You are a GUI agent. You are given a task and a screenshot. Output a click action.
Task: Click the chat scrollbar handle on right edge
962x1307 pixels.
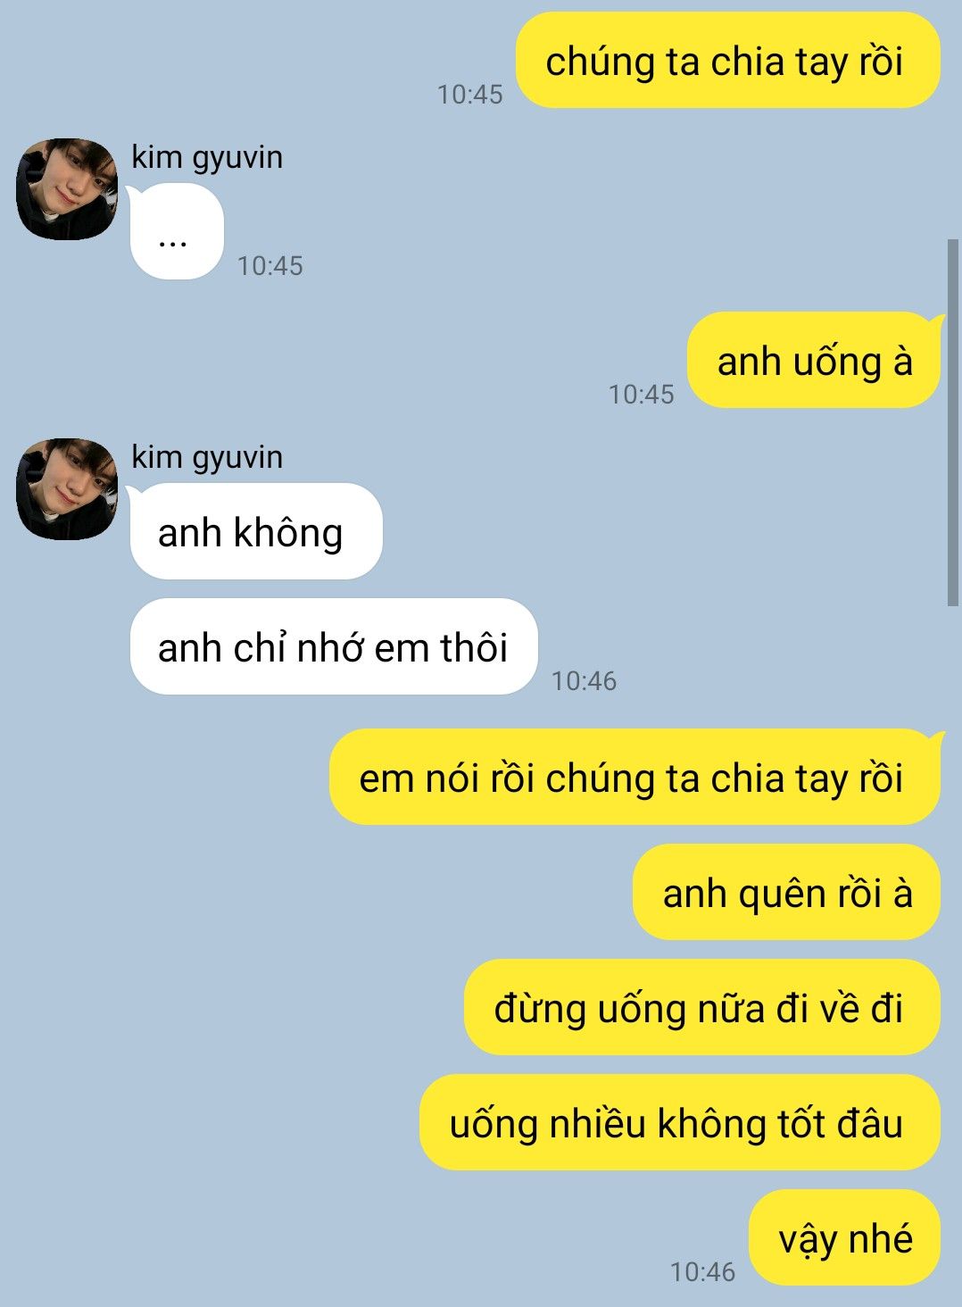tap(953, 422)
